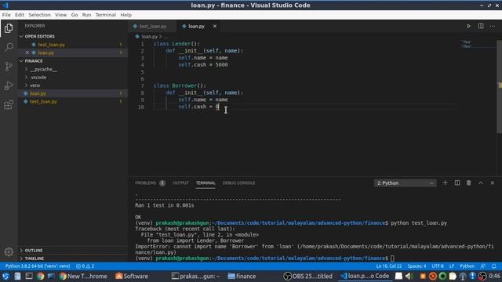Viewport: 502px width, 282px height.
Task: Open the View menu
Action: pyautogui.click(x=60, y=15)
